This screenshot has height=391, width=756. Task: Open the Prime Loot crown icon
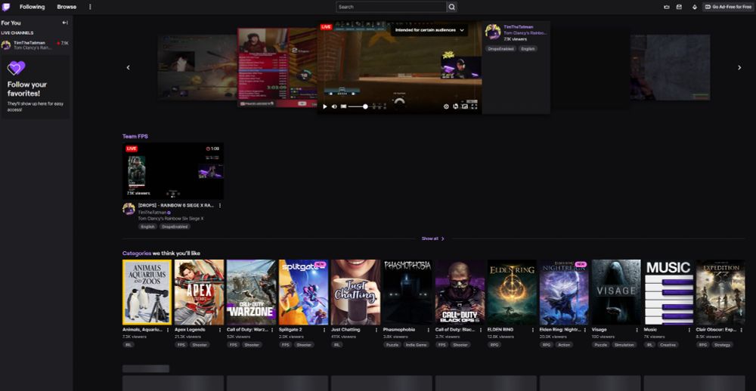(x=667, y=7)
